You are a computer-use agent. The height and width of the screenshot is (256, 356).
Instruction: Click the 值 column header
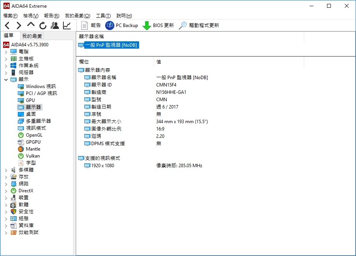pyautogui.click(x=229, y=62)
